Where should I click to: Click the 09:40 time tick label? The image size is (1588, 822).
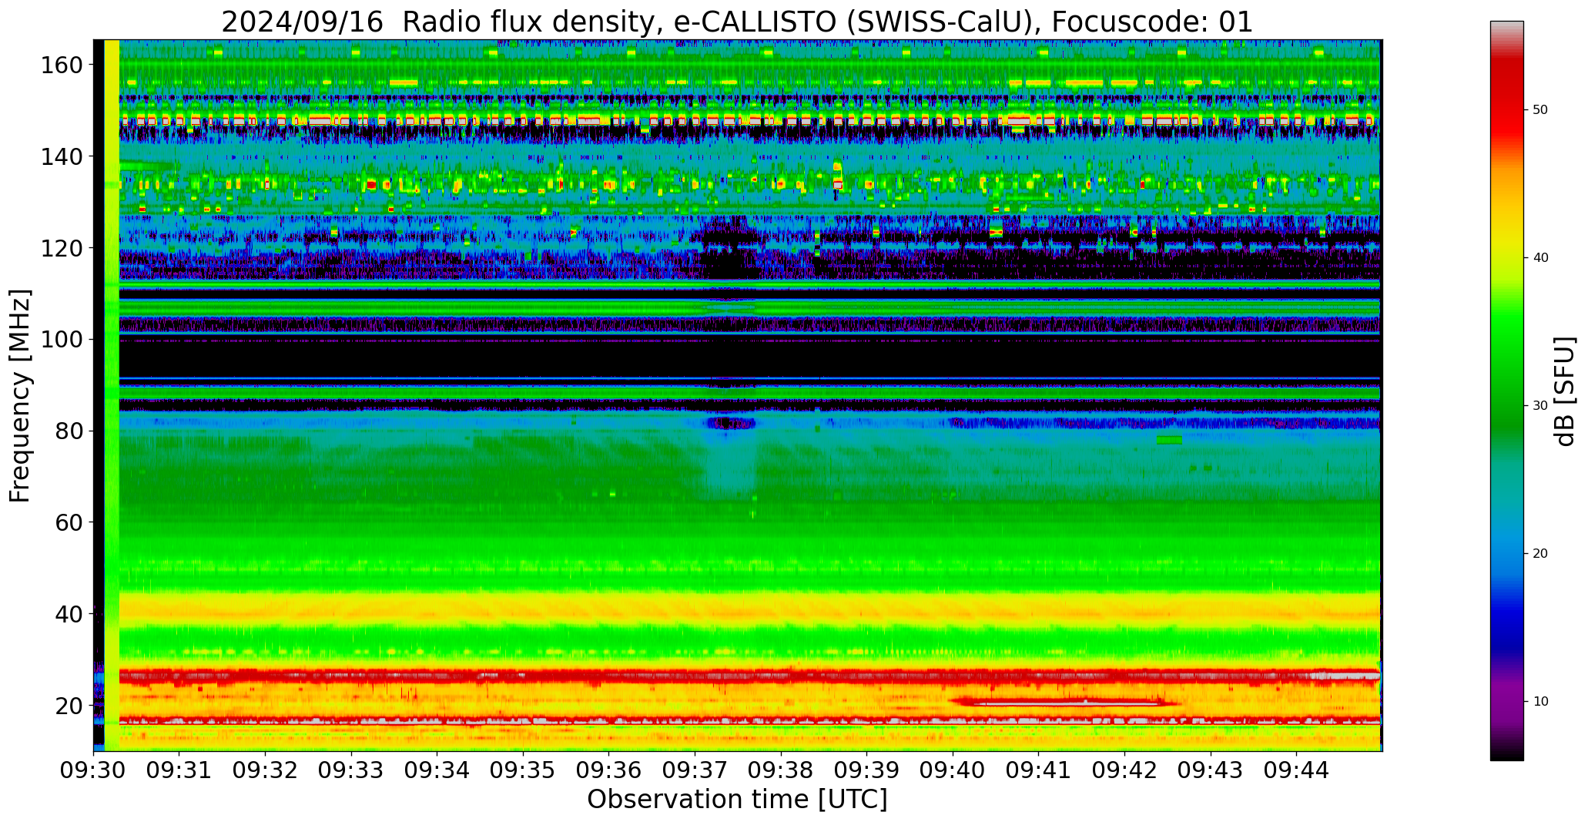[x=953, y=770]
